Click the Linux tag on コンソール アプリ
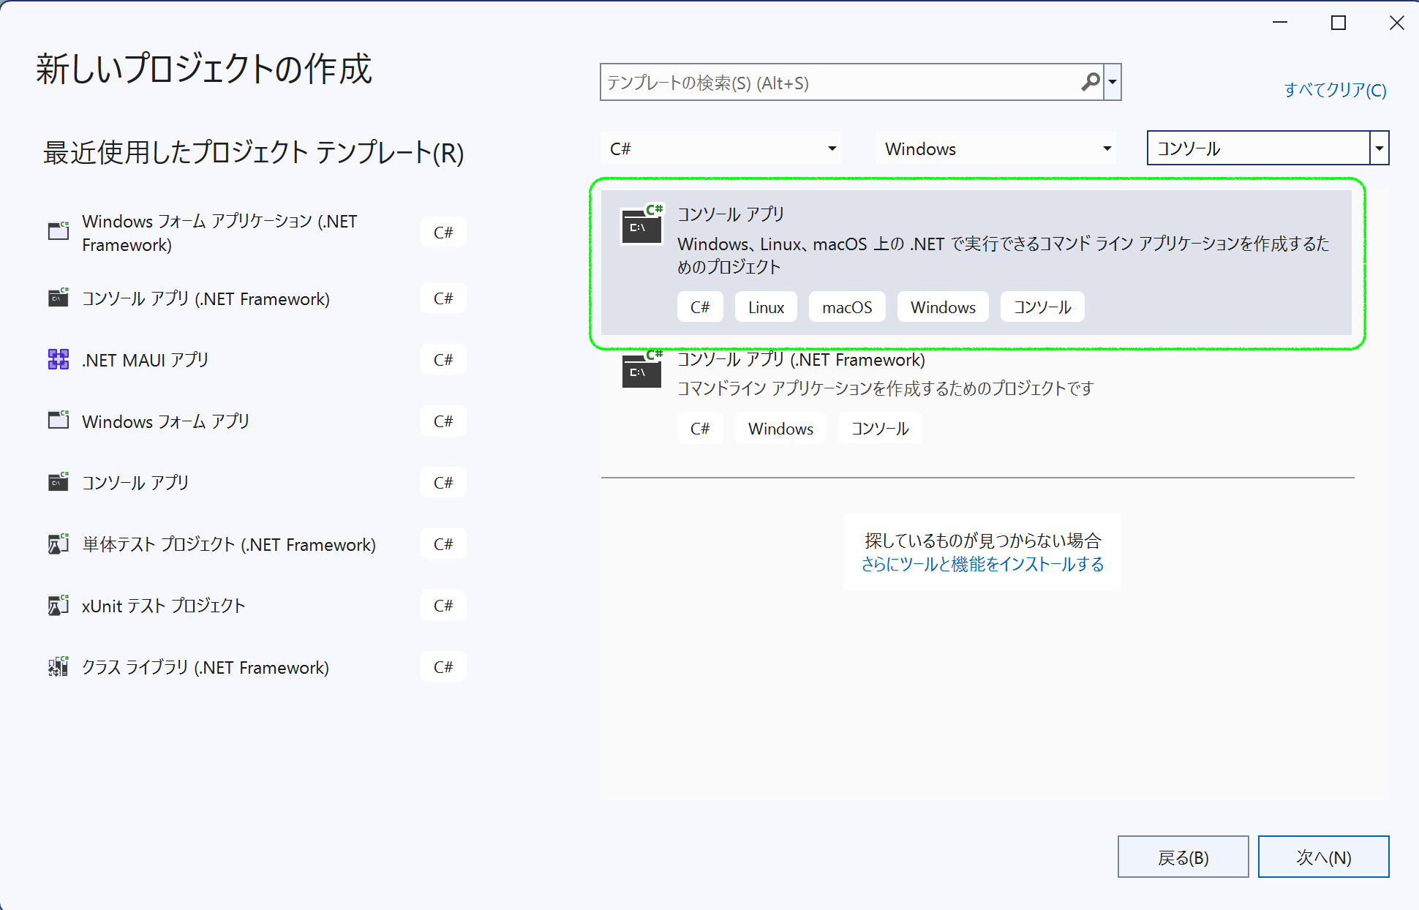 766,307
